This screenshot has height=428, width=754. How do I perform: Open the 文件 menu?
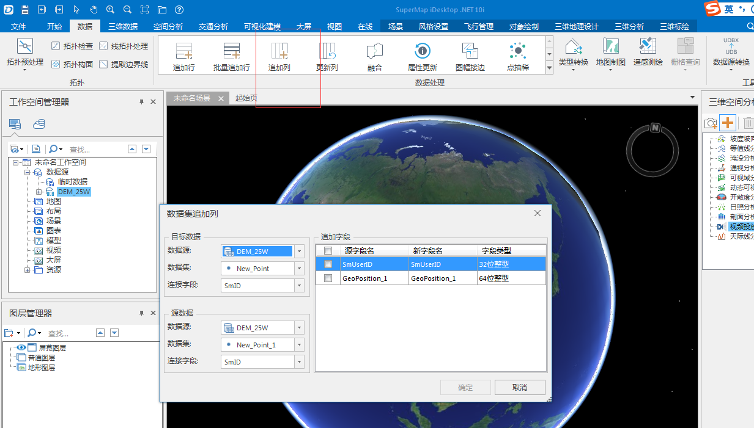(x=18, y=27)
